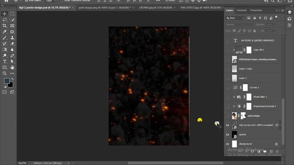The height and width of the screenshot is (165, 294).
Task: Switch to CROWD.jpg document tab
Action: click(155, 8)
